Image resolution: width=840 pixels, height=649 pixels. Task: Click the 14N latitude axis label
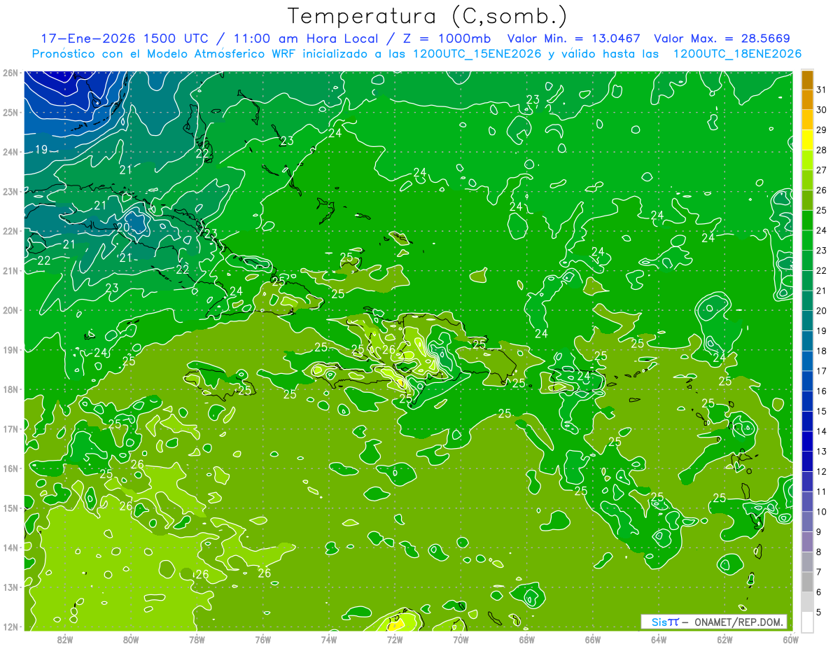point(10,547)
